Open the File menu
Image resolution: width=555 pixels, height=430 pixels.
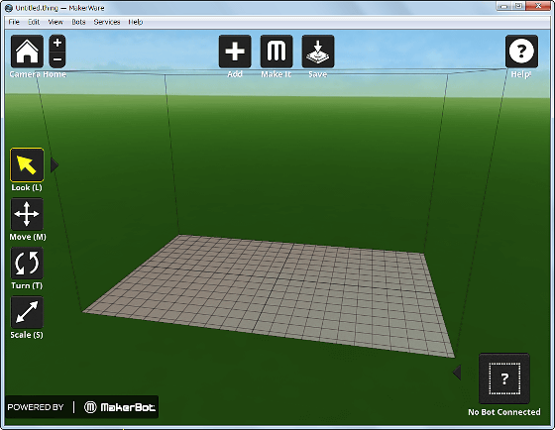pyautogui.click(x=14, y=22)
